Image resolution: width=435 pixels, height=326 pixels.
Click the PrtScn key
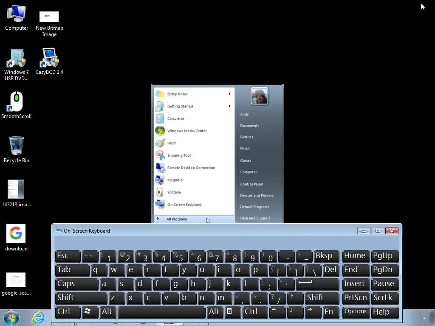356,298
